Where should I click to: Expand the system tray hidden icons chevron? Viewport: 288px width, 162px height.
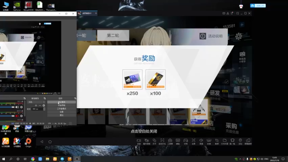click(240, 159)
